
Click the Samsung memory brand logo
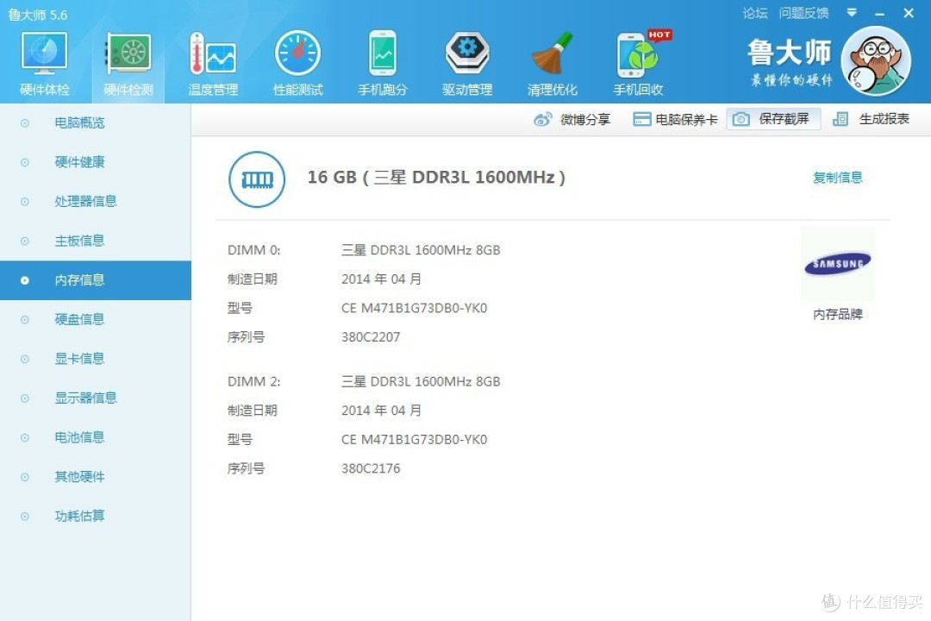[838, 263]
